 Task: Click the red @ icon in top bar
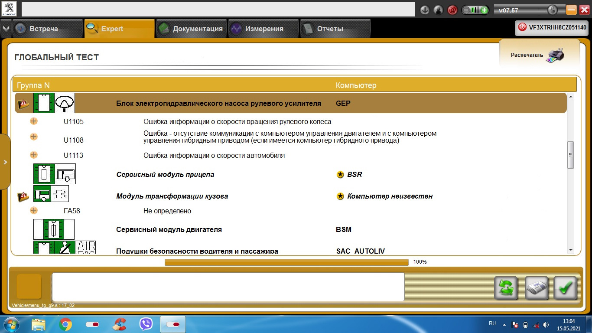452,10
